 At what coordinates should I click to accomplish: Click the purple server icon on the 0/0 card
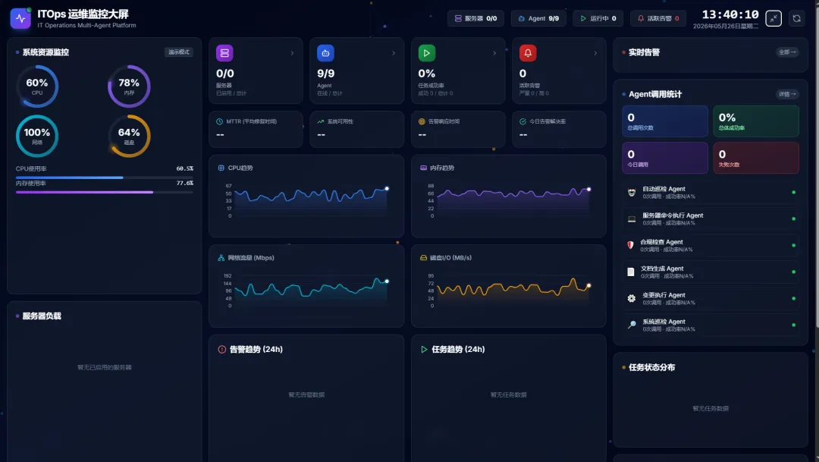tap(224, 53)
